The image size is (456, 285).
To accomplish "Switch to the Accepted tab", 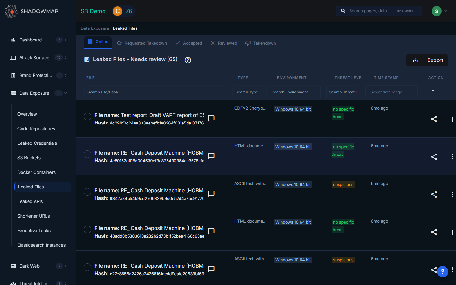I will 189,43.
